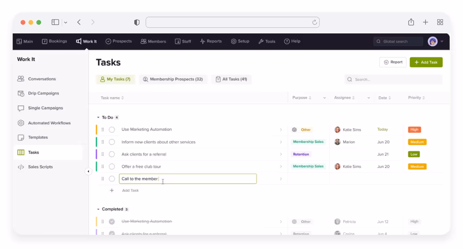Reload the page with refresh icon

[x=314, y=22]
